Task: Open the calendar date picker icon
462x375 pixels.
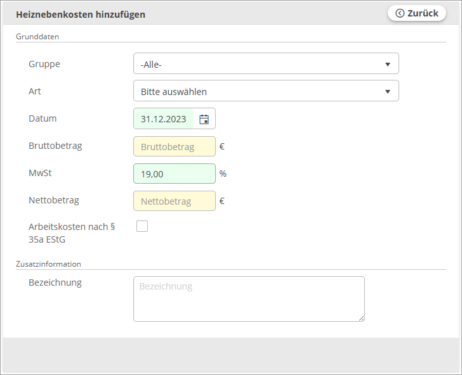Action: (x=204, y=119)
